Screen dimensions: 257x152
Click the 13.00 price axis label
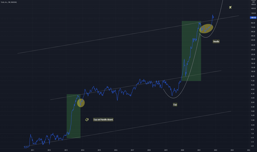pos(253,120)
